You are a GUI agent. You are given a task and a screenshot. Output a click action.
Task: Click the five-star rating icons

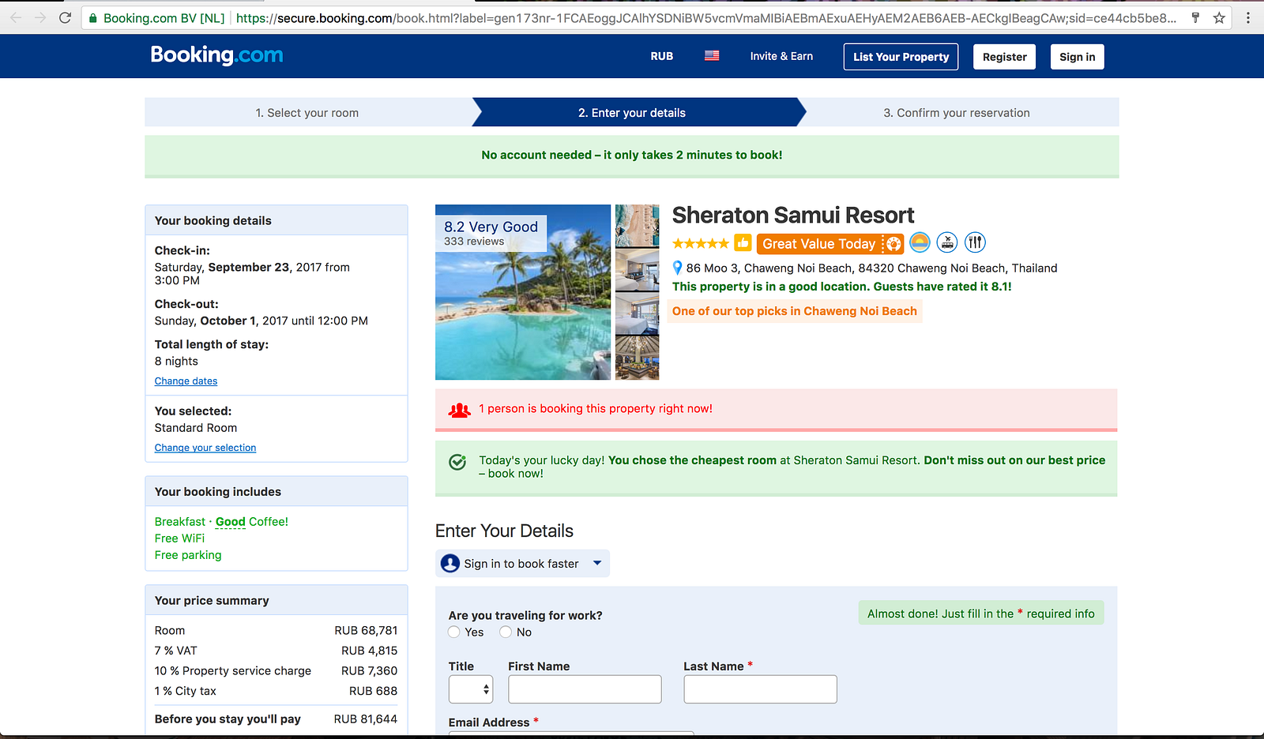701,243
